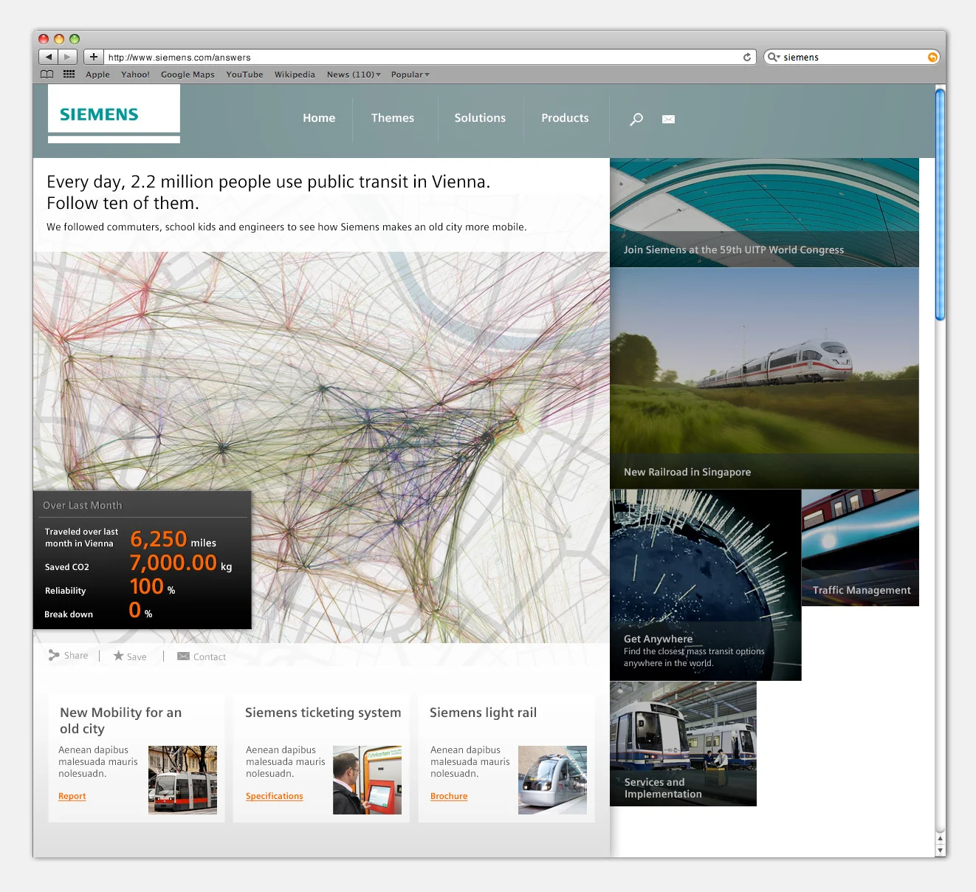This screenshot has width=976, height=892.
Task: Click the Contact text link
Action: (210, 656)
